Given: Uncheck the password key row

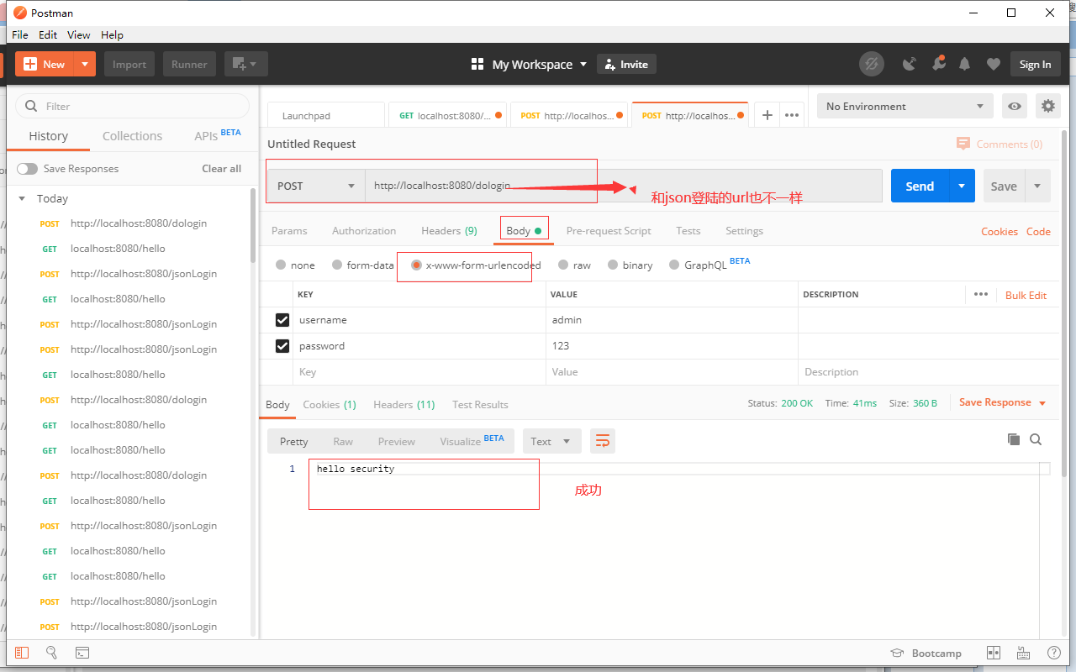Looking at the screenshot, I should [282, 345].
